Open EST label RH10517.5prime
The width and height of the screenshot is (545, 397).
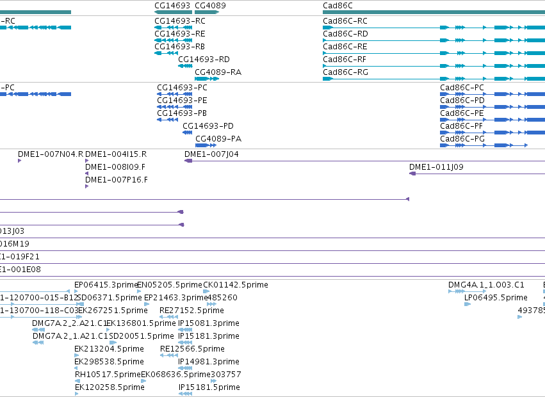coord(108,375)
